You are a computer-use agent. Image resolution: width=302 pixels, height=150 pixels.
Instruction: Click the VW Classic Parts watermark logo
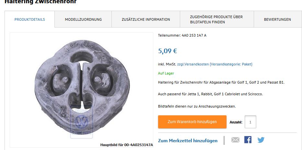(81, 122)
